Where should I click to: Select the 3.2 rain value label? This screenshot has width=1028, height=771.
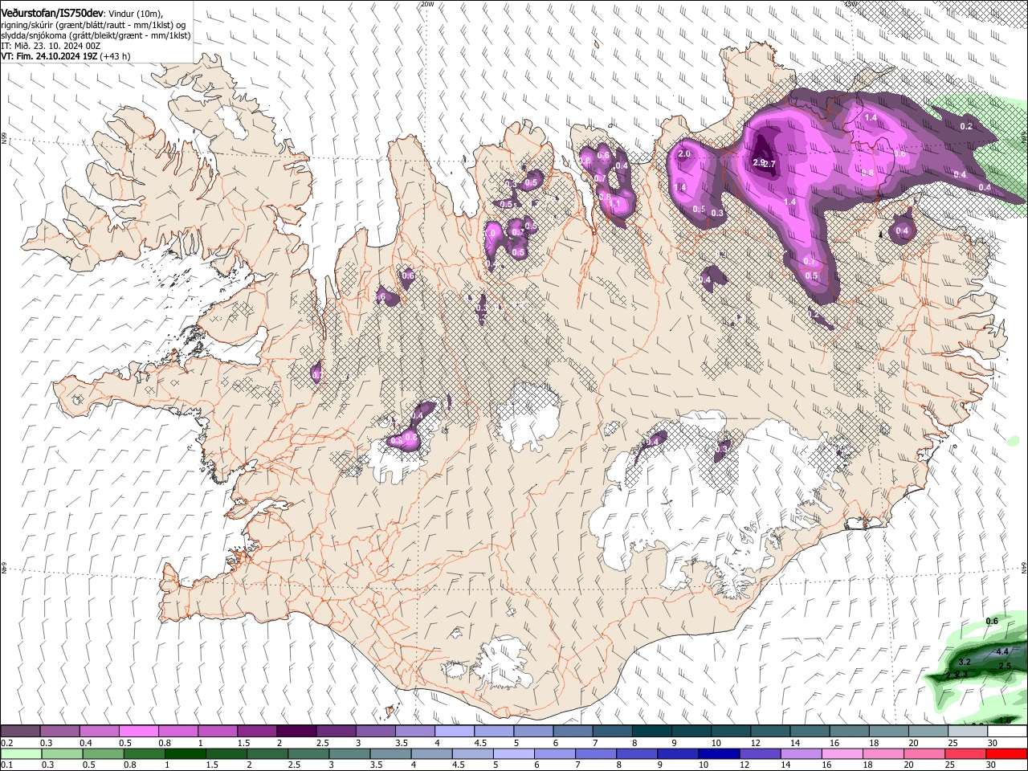(965, 662)
